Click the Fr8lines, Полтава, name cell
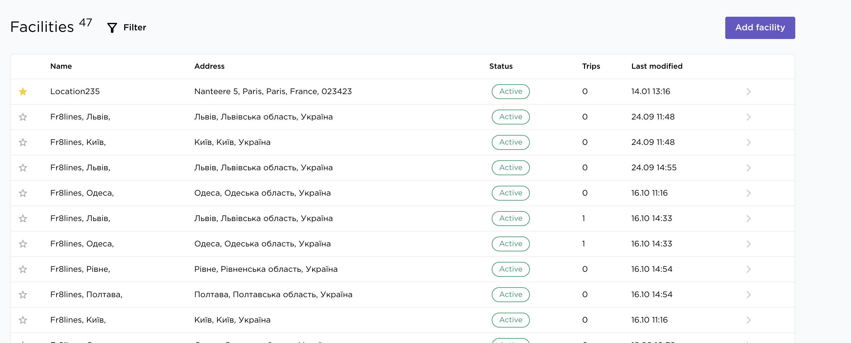 (86, 294)
